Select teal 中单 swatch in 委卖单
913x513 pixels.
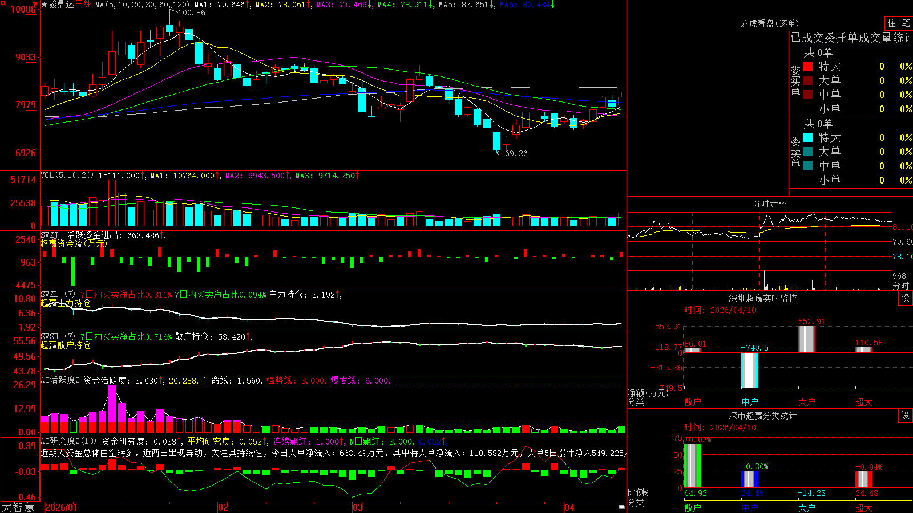click(808, 166)
